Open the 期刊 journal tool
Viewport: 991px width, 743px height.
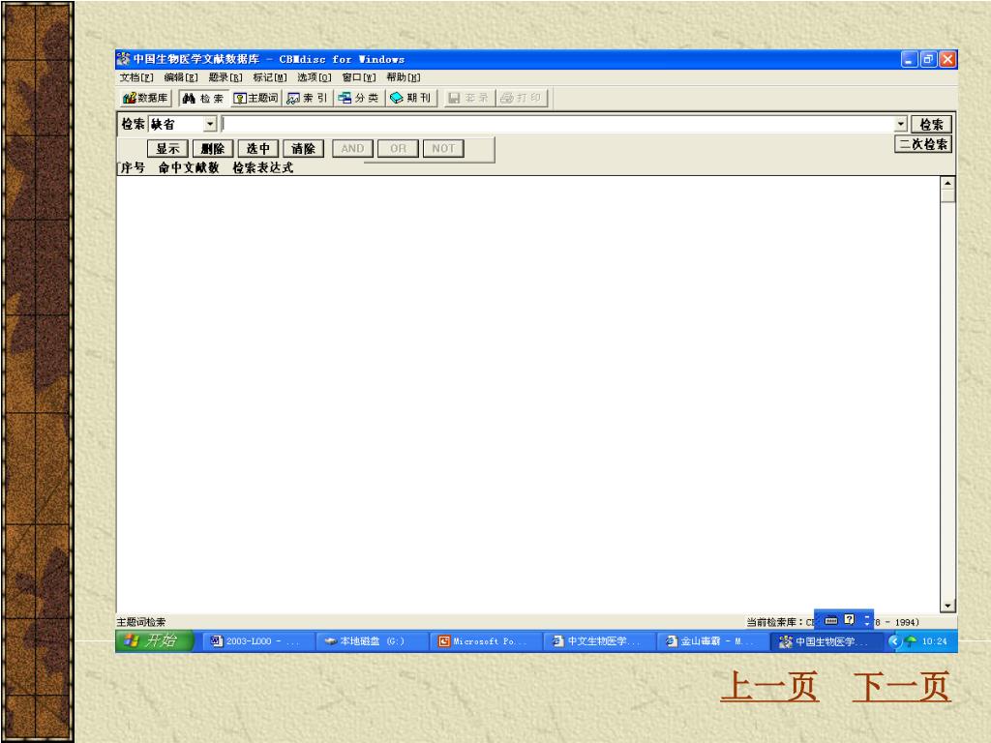point(410,98)
